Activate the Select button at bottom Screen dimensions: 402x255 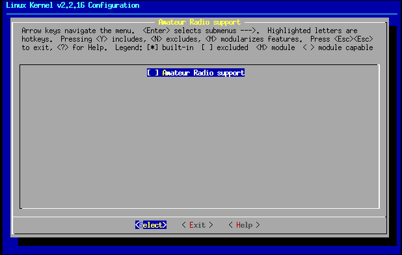point(151,225)
